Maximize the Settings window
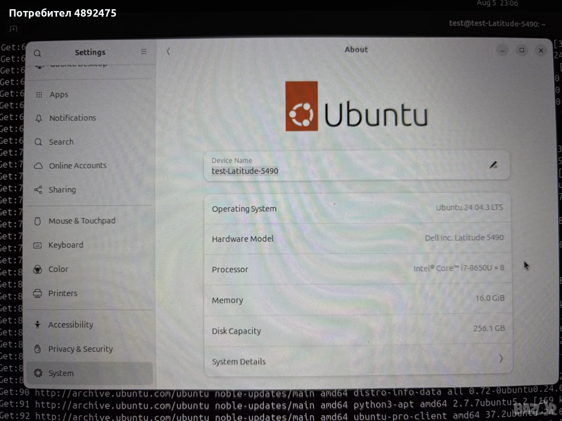The height and width of the screenshot is (421, 562). point(522,50)
